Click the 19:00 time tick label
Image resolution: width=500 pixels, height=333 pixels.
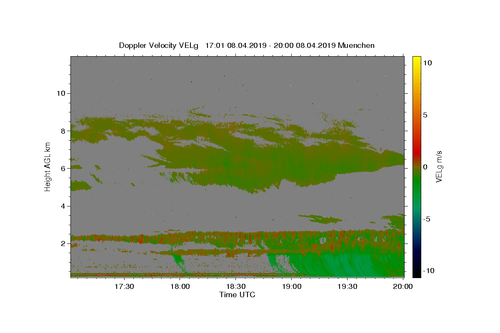coord(292,286)
